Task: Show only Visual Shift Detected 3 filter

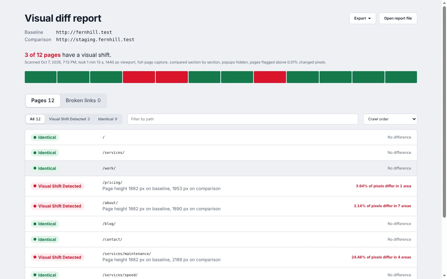Action: 69,119
